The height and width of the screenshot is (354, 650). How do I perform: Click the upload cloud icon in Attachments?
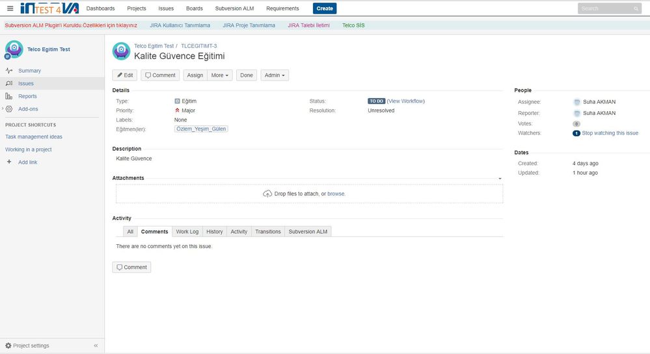click(267, 194)
